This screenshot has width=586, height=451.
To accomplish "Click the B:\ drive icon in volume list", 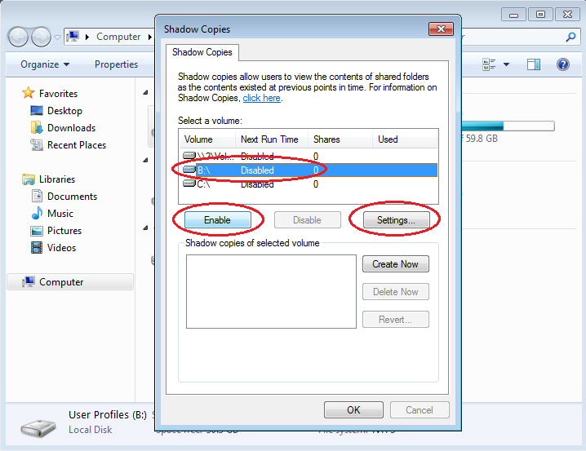I will [x=189, y=170].
